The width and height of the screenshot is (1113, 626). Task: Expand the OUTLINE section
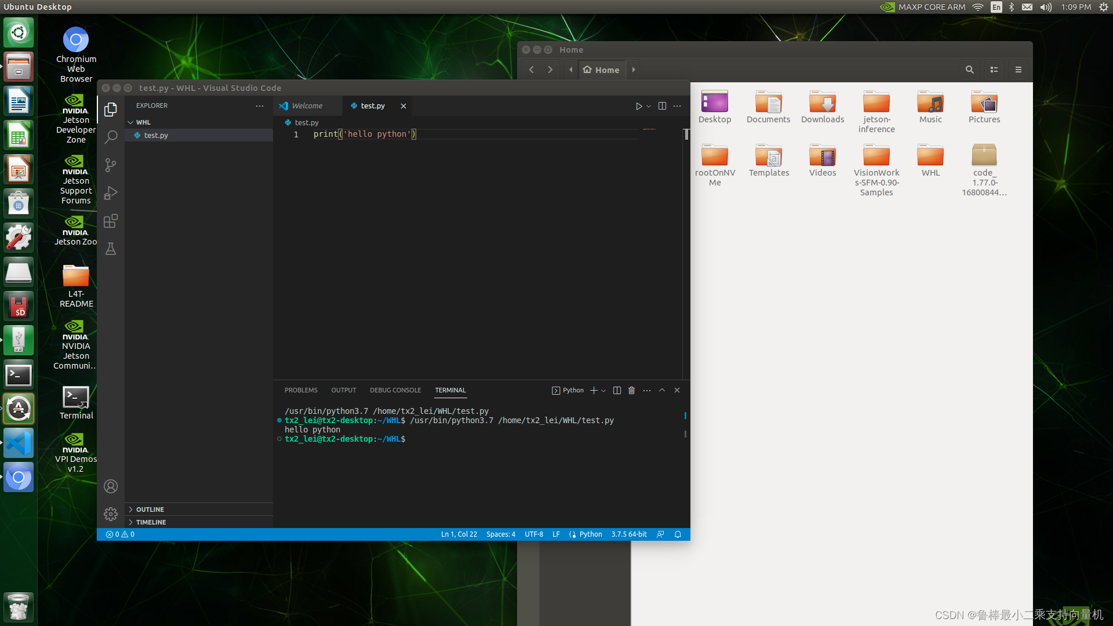click(x=150, y=509)
